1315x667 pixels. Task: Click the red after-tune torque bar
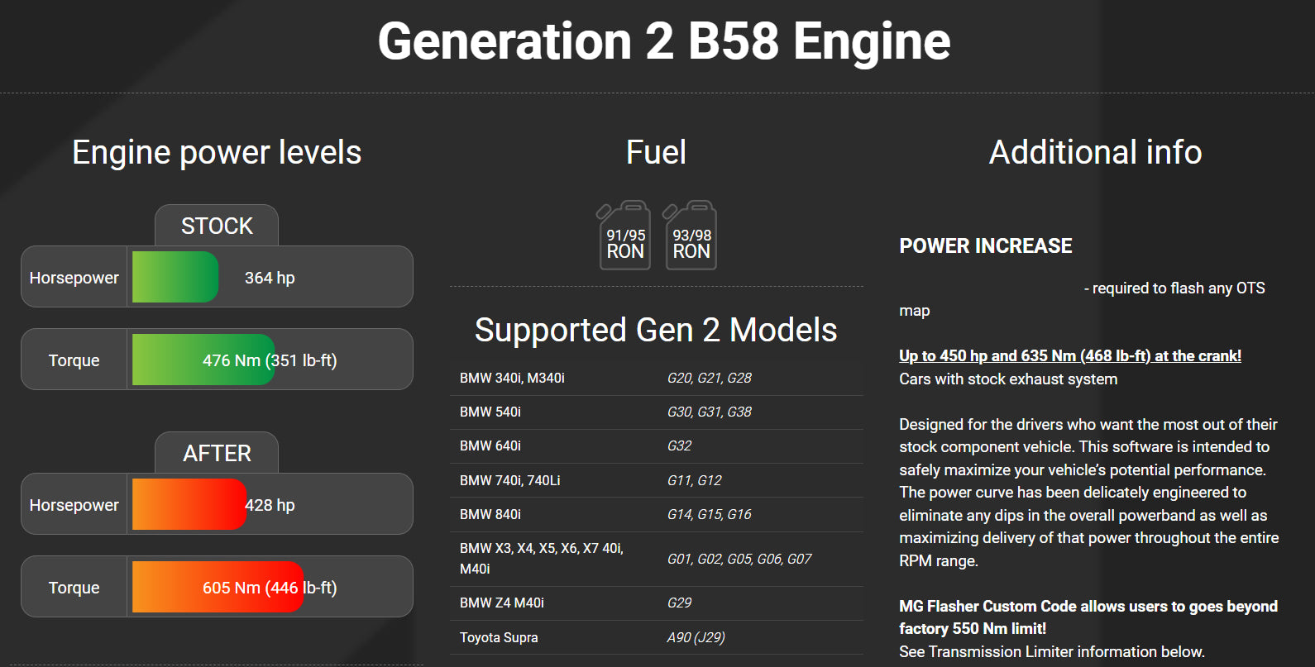click(x=218, y=587)
